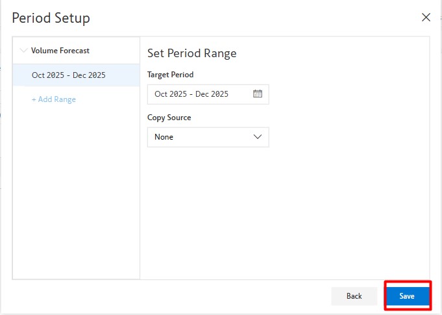Select Oct 2025 - Dec 2025 range in sidebar
Viewport: 442px width, 315px height.
point(69,75)
